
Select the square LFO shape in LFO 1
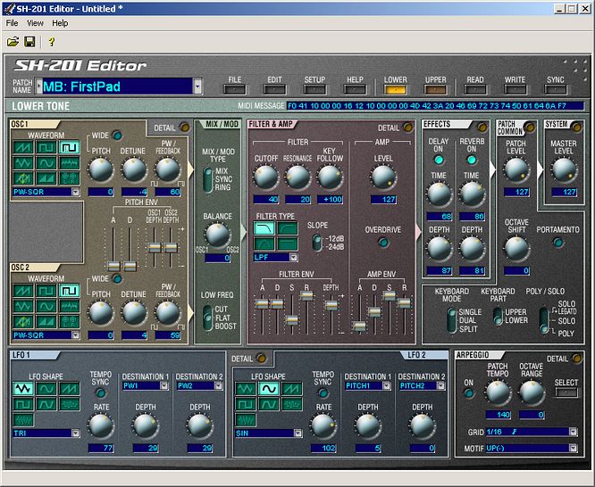pos(22,404)
